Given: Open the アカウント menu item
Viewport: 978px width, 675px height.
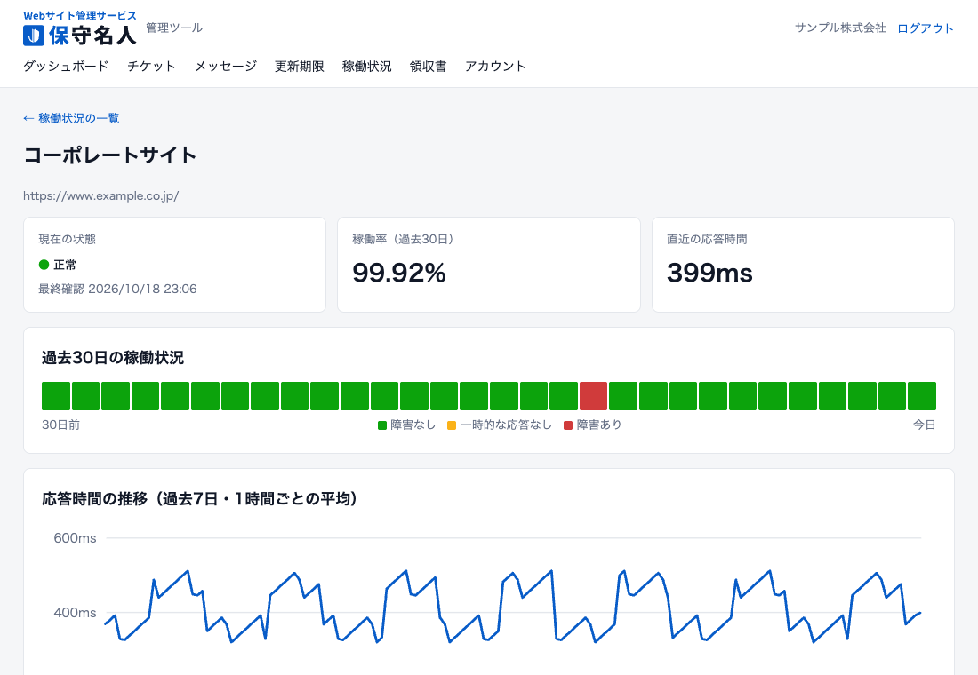Looking at the screenshot, I should coord(495,66).
